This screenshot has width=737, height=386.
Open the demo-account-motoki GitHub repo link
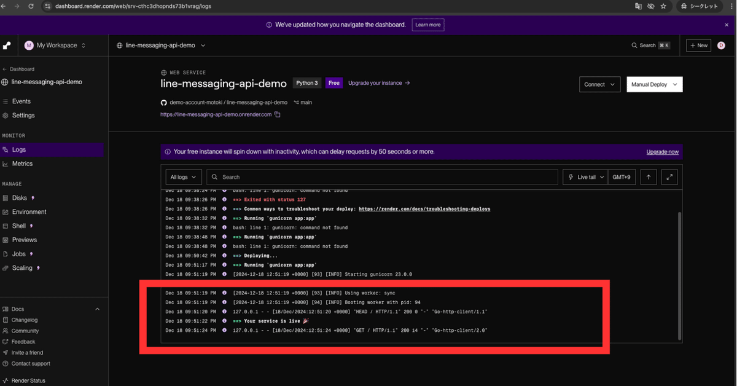coord(228,102)
